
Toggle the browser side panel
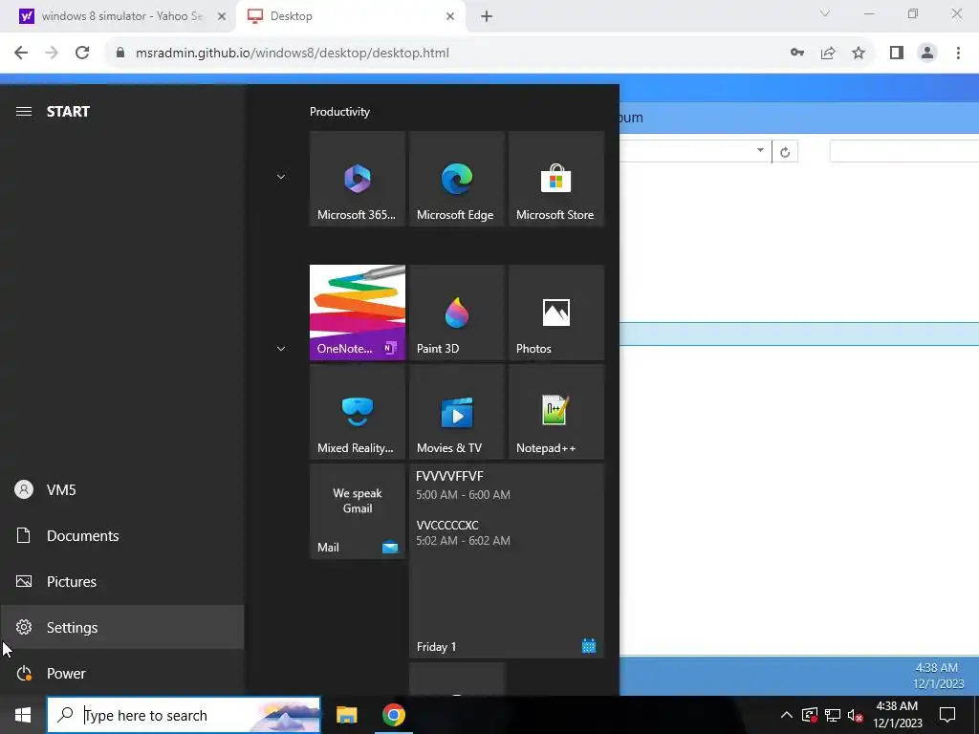pos(897,54)
